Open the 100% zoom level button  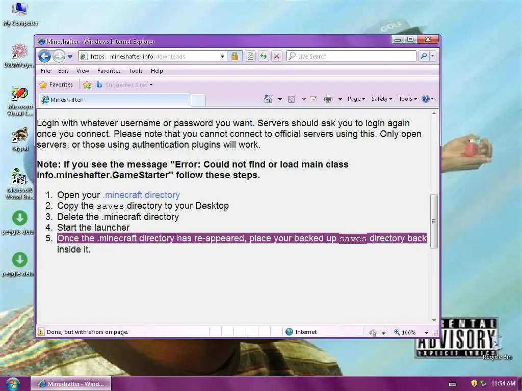405,332
